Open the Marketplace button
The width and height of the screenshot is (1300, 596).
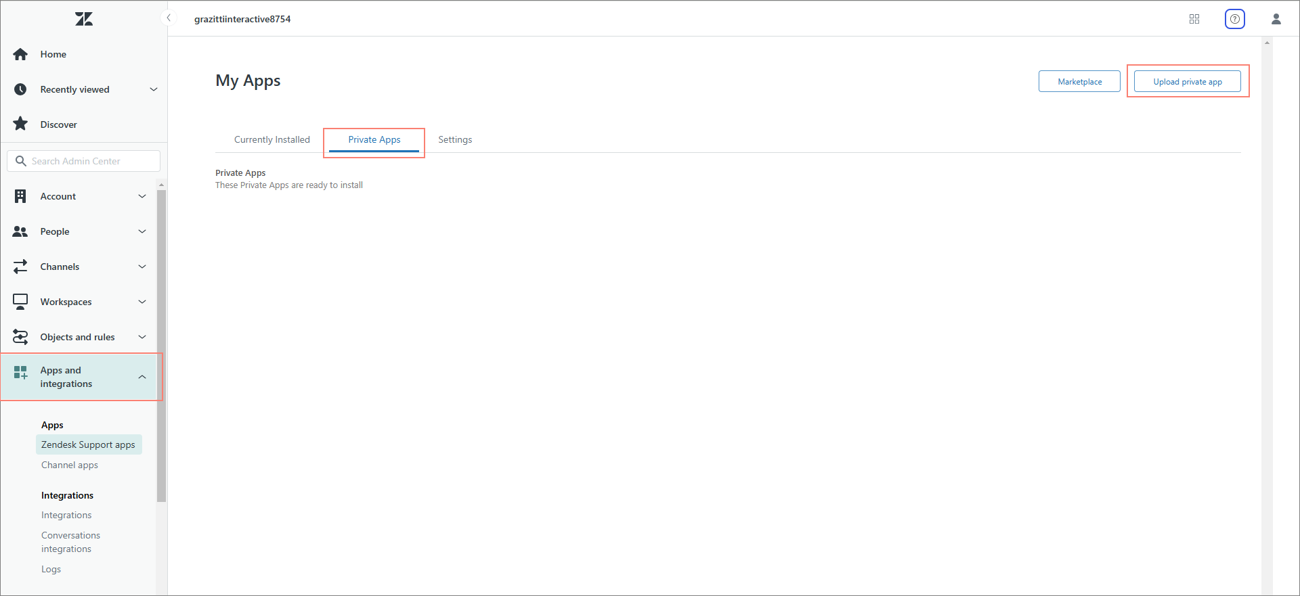(1079, 82)
